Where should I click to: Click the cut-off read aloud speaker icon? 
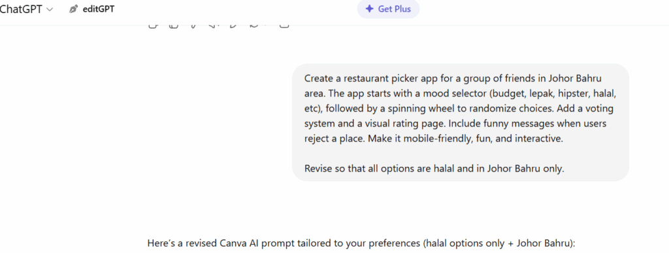(214, 26)
